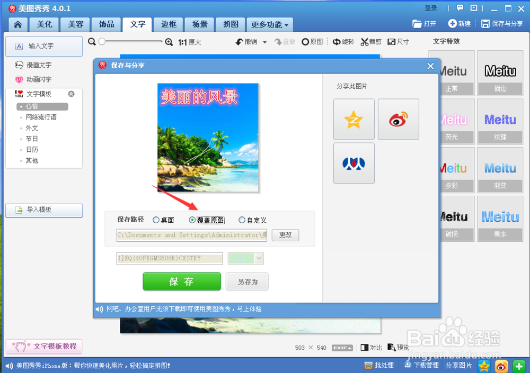Expand the 更多功能 dropdown
The height and width of the screenshot is (373, 530).
pos(270,24)
